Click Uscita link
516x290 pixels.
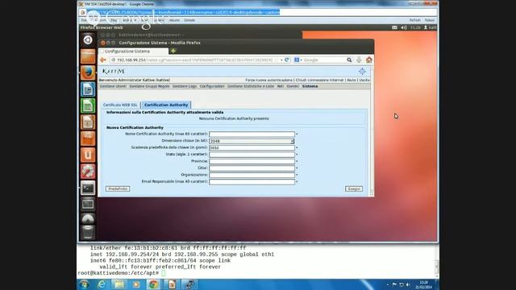pyautogui.click(x=364, y=80)
